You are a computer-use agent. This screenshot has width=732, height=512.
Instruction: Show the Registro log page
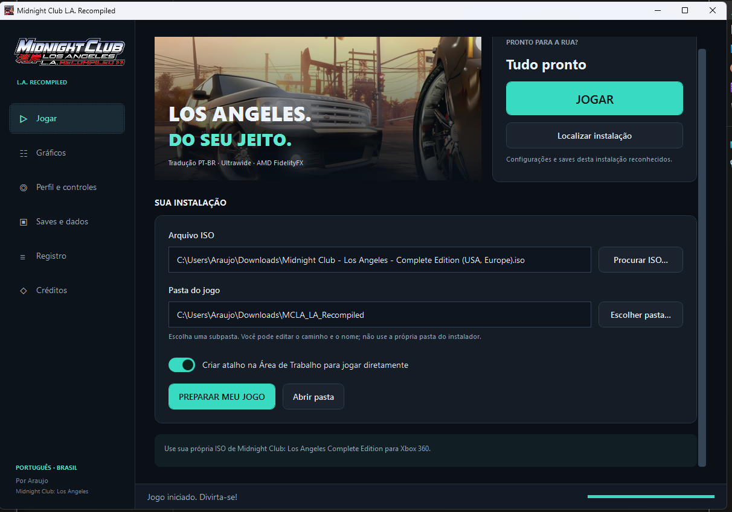[x=67, y=256]
